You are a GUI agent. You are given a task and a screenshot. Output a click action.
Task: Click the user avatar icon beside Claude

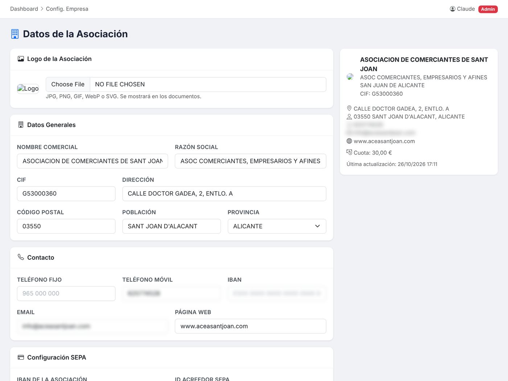tap(452, 9)
